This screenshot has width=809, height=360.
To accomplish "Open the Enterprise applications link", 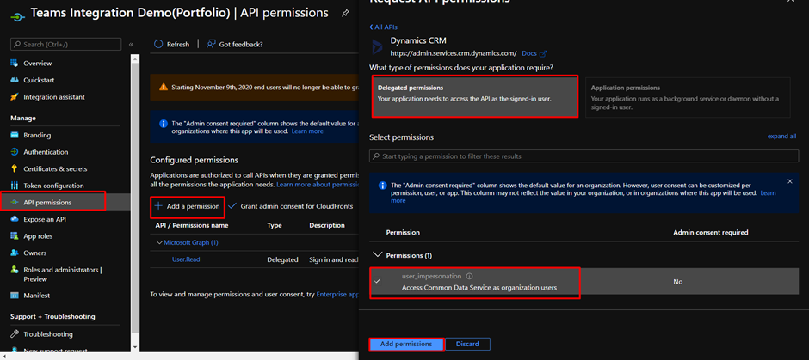I will tap(337, 294).
